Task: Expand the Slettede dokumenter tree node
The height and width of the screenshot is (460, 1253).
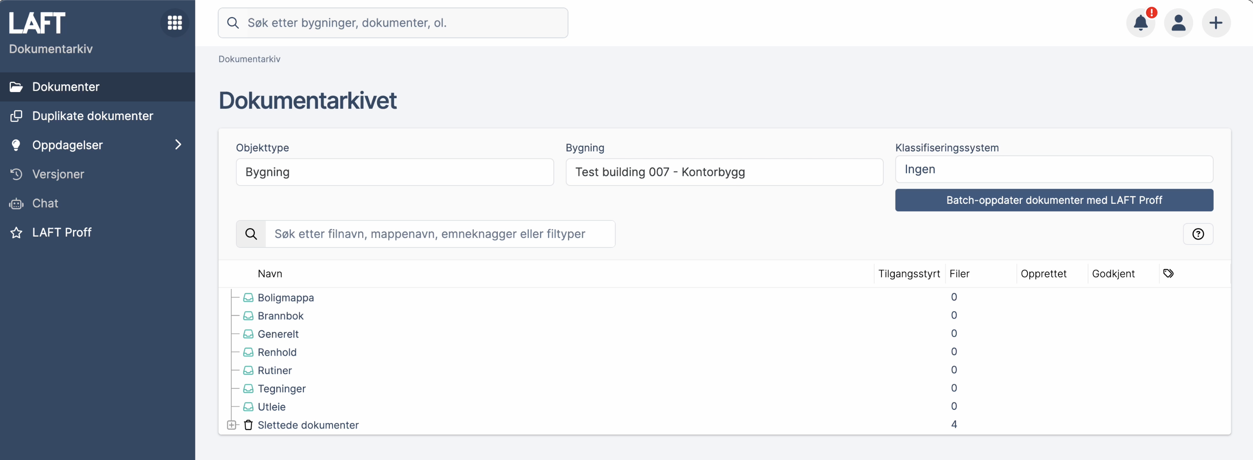Action: (x=232, y=425)
